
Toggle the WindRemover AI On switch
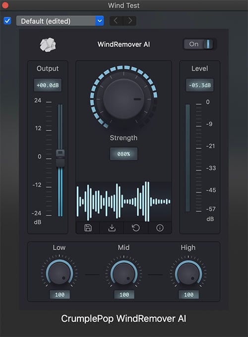(x=199, y=44)
